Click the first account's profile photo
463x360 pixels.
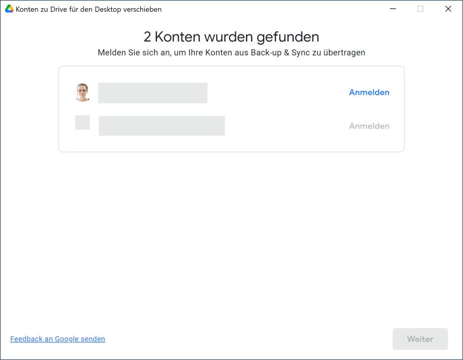[x=82, y=93]
